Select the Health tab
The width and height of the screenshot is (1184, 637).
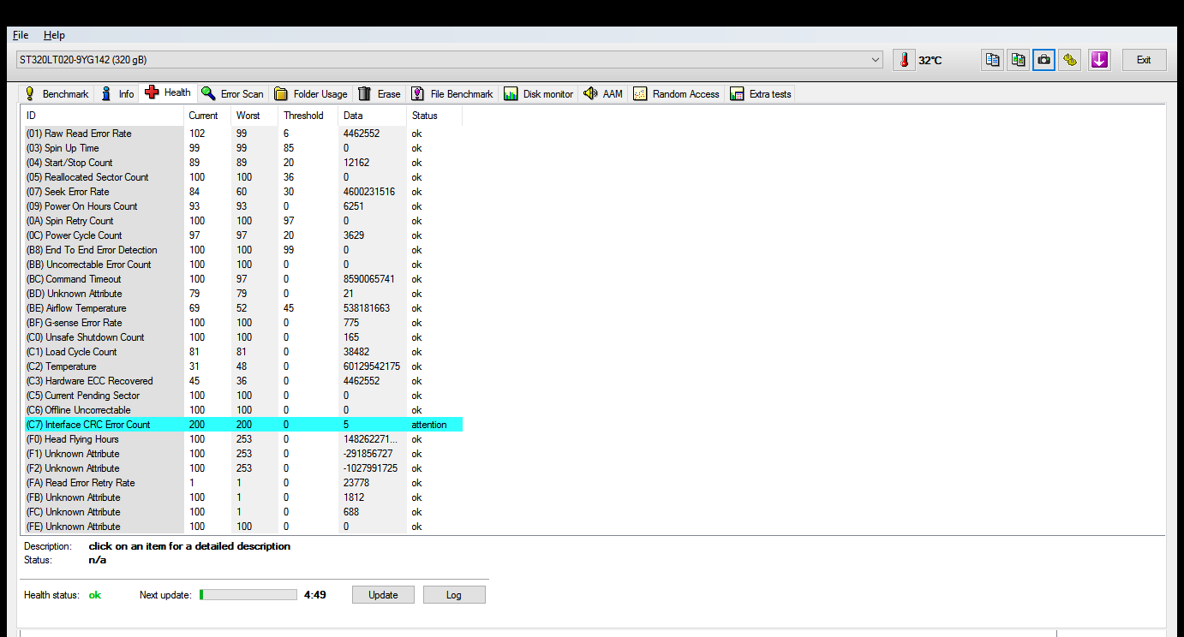point(169,92)
